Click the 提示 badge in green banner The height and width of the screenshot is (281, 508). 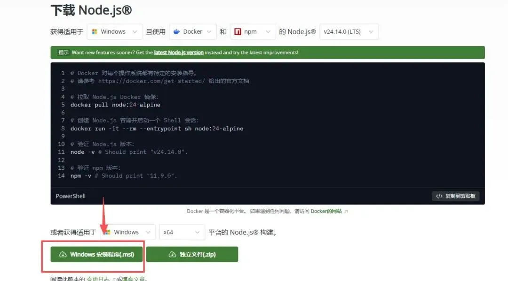[x=63, y=53]
